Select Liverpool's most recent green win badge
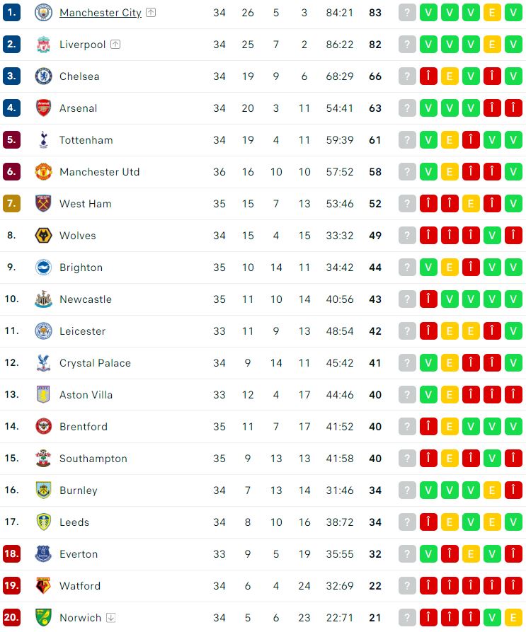Viewport: 526px width, 632px height. coord(513,44)
